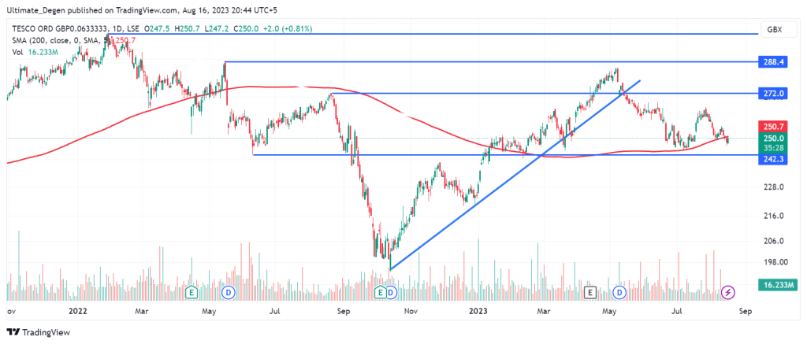Click the Nov label between Sep and 2023
807x344 pixels.
pos(410,311)
